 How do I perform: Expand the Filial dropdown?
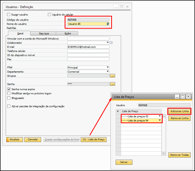(108, 67)
